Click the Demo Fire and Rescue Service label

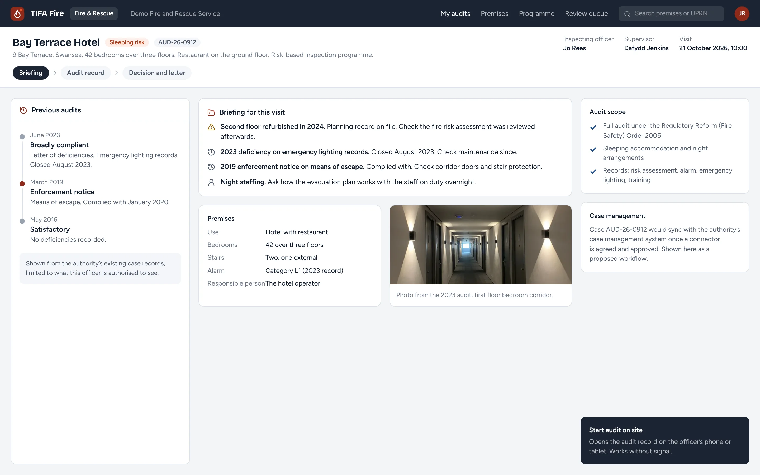[x=175, y=14]
